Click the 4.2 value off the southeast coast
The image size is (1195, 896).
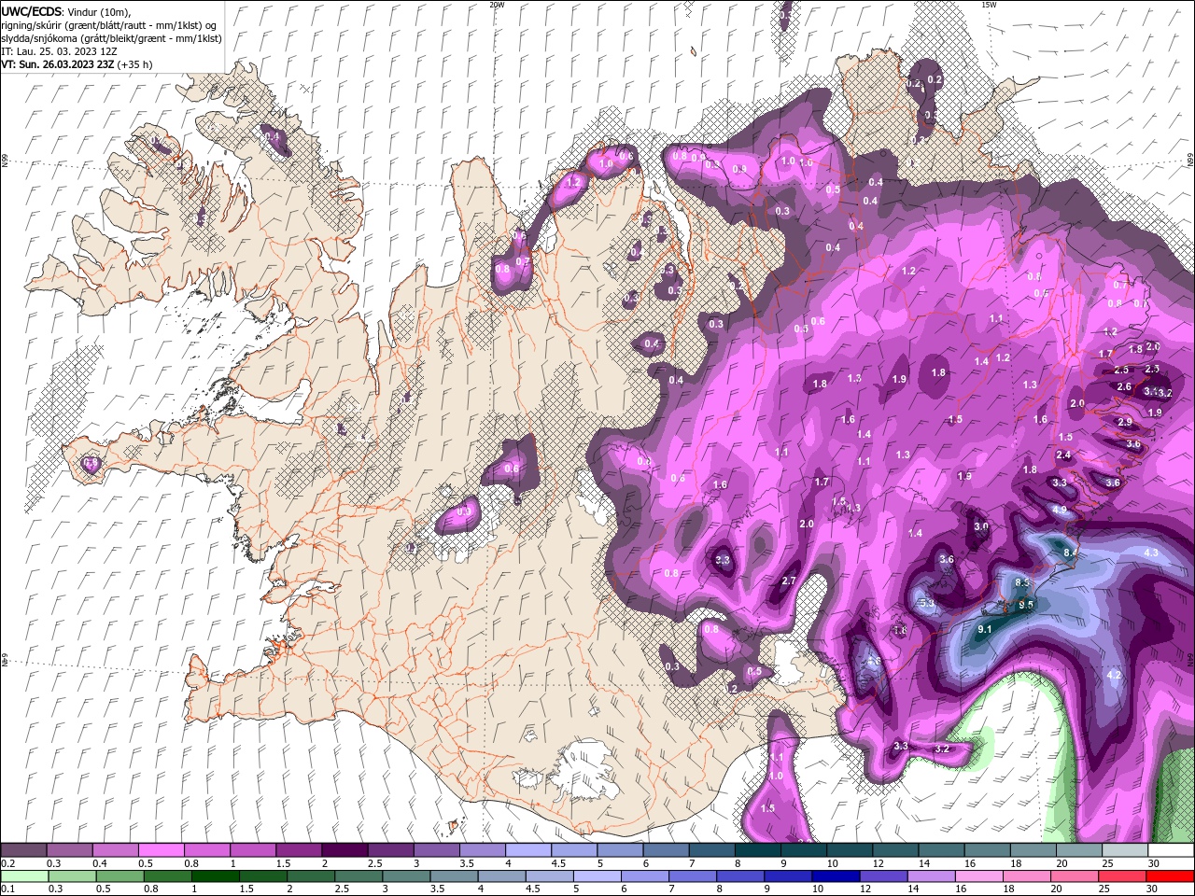click(x=1113, y=675)
